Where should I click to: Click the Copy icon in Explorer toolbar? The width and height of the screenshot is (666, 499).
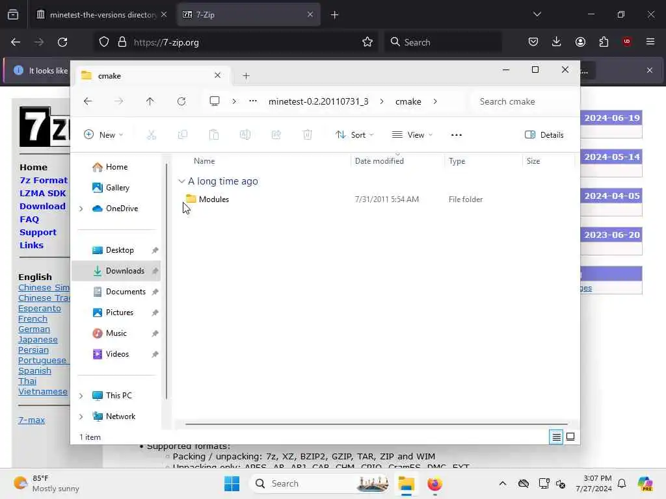point(183,135)
